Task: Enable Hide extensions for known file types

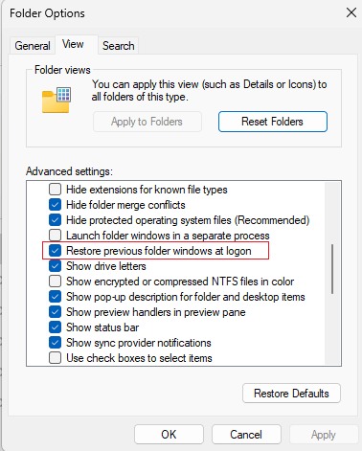Action: [x=55, y=190]
